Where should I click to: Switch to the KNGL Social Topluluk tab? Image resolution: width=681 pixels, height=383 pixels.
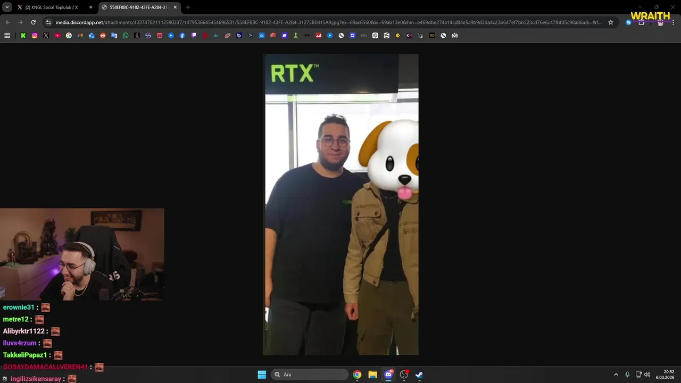[54, 7]
